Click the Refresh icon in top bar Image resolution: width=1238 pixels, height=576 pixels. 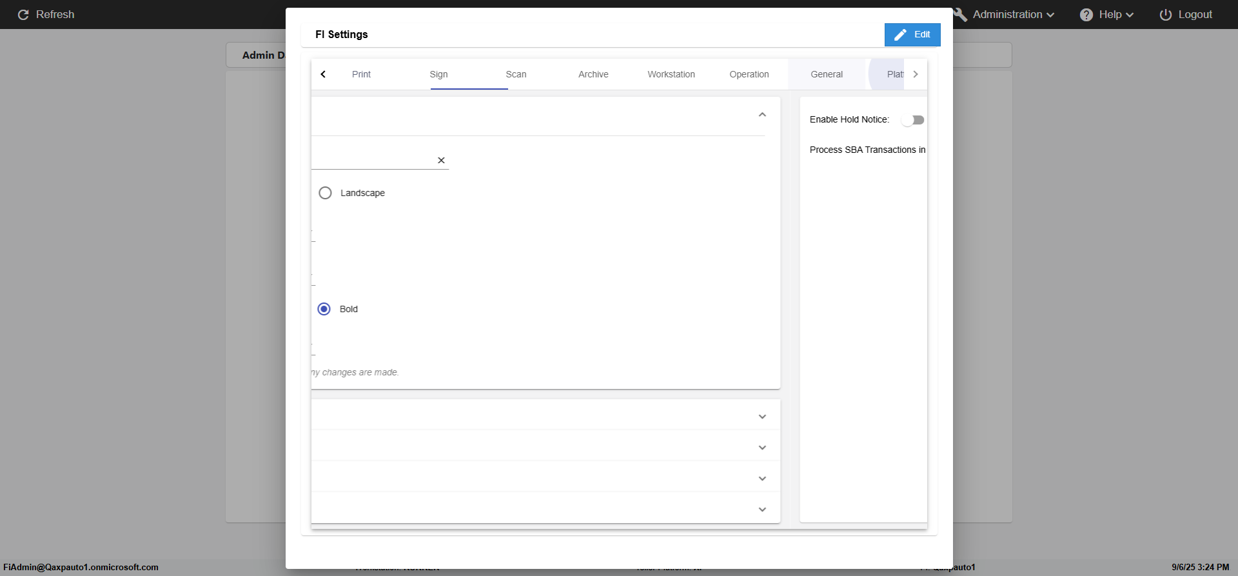(x=23, y=15)
